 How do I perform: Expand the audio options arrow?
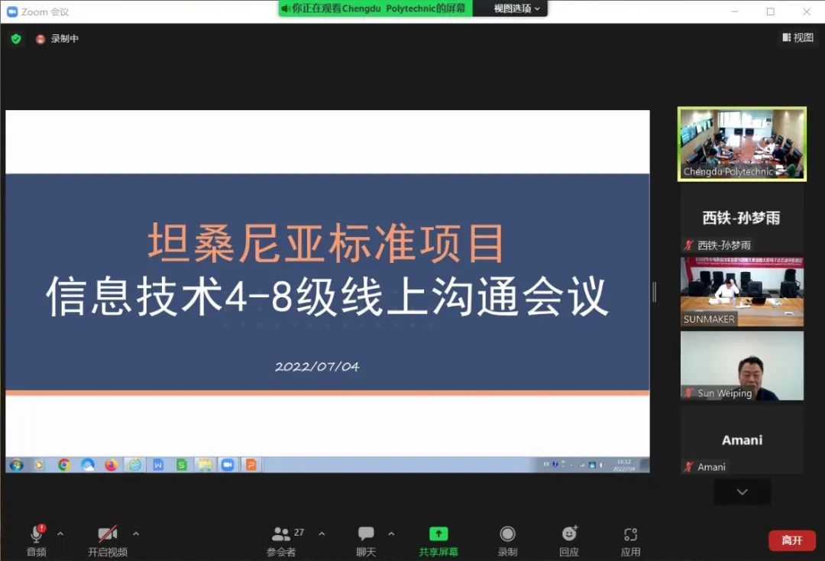coord(60,533)
